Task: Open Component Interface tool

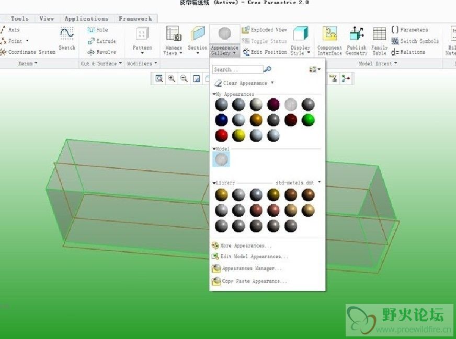Action: pyautogui.click(x=329, y=41)
